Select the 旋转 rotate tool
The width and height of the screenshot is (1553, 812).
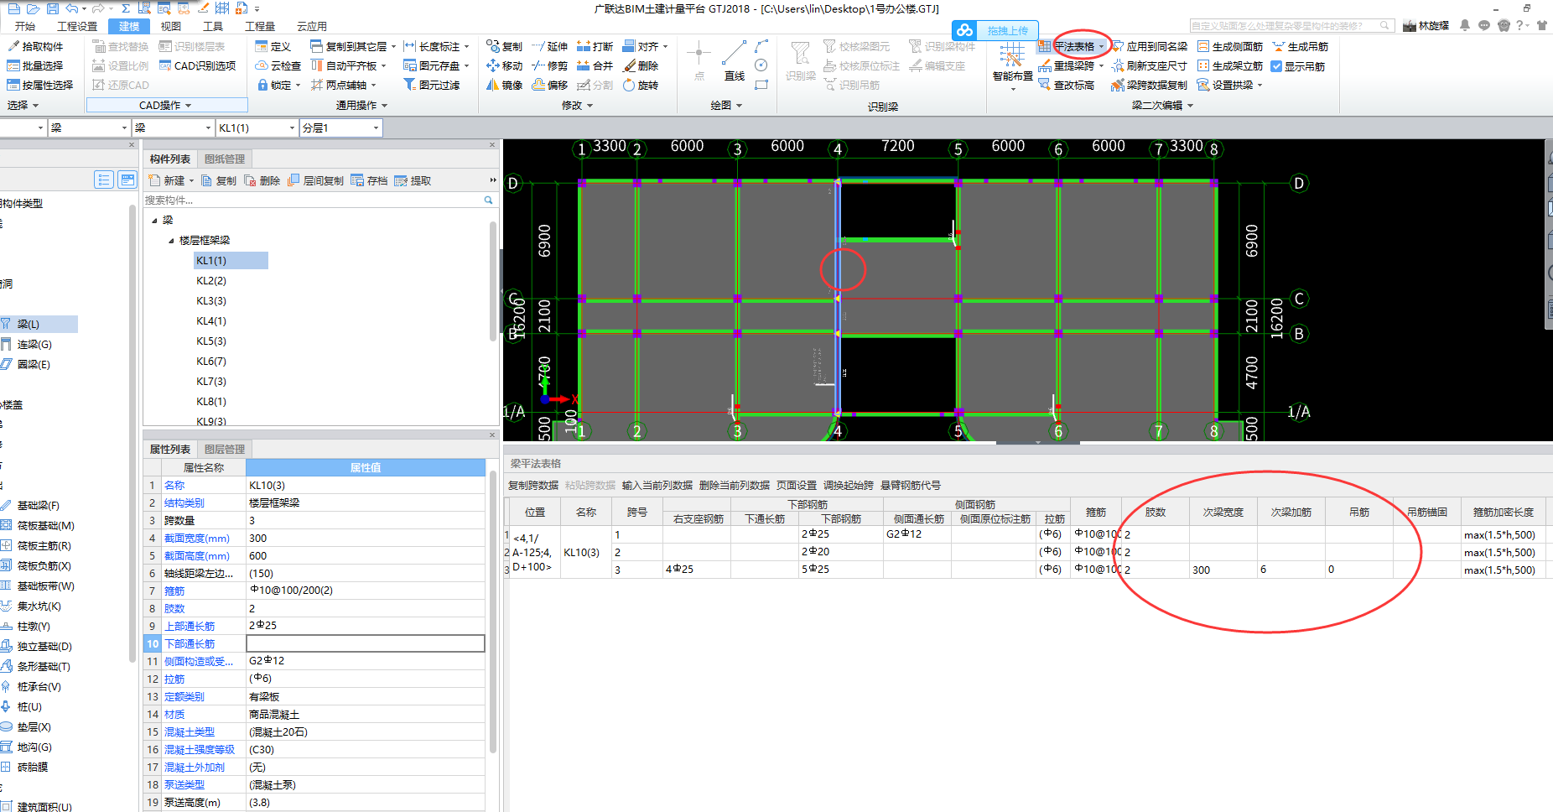[x=641, y=85]
